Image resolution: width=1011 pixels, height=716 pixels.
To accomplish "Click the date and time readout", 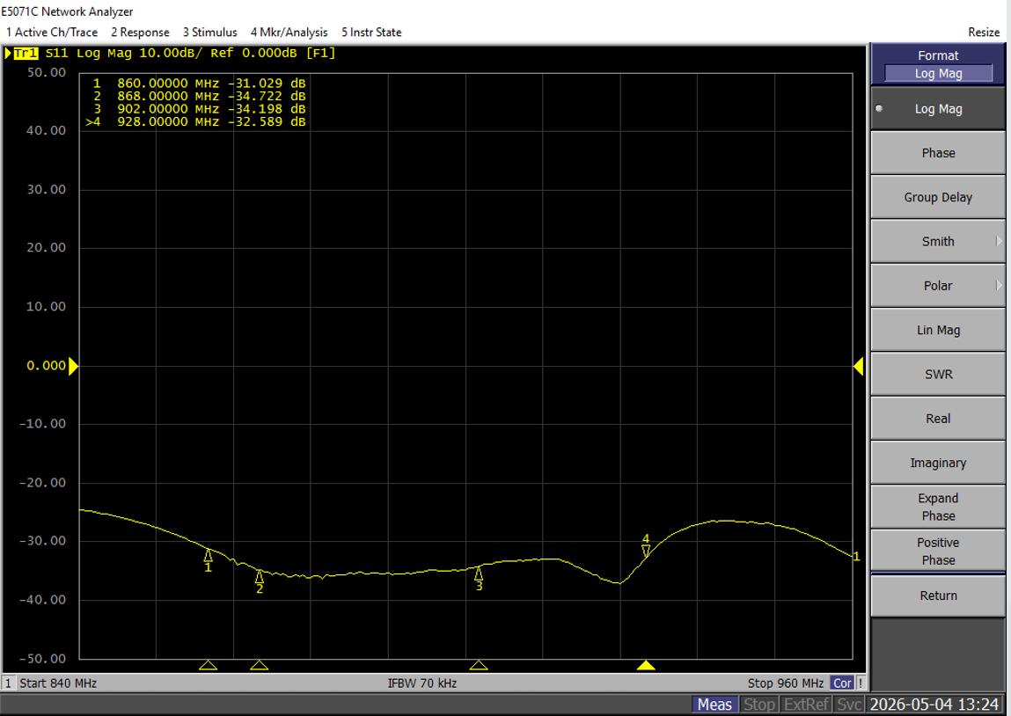I will [934, 705].
